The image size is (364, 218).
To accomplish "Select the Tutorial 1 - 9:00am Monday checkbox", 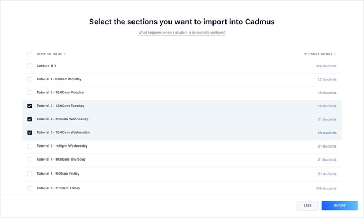I will click(29, 79).
